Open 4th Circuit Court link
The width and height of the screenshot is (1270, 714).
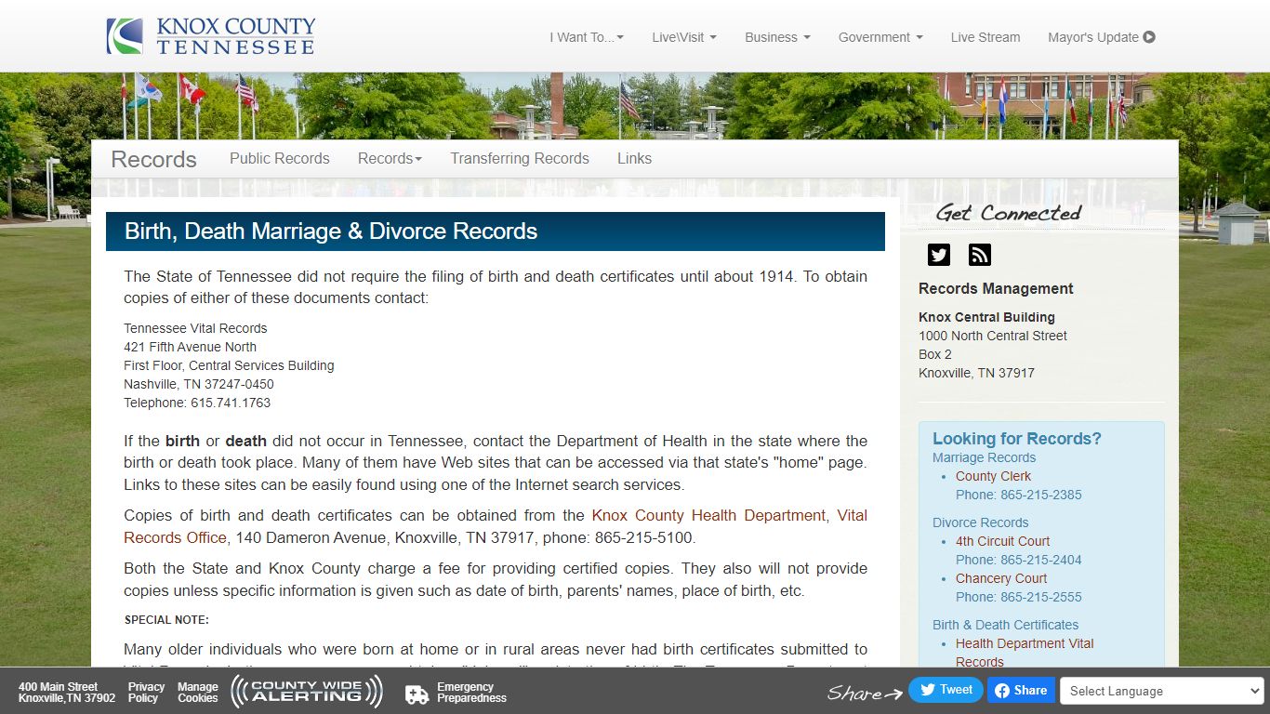1002,541
